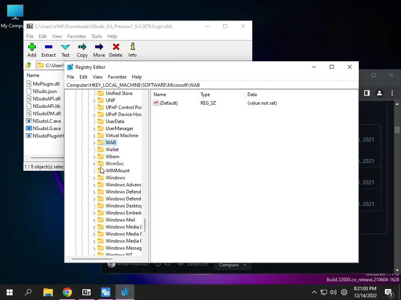The height and width of the screenshot is (300, 401).
Task: Open Registry Editor's Edit menu
Action: tap(83, 77)
